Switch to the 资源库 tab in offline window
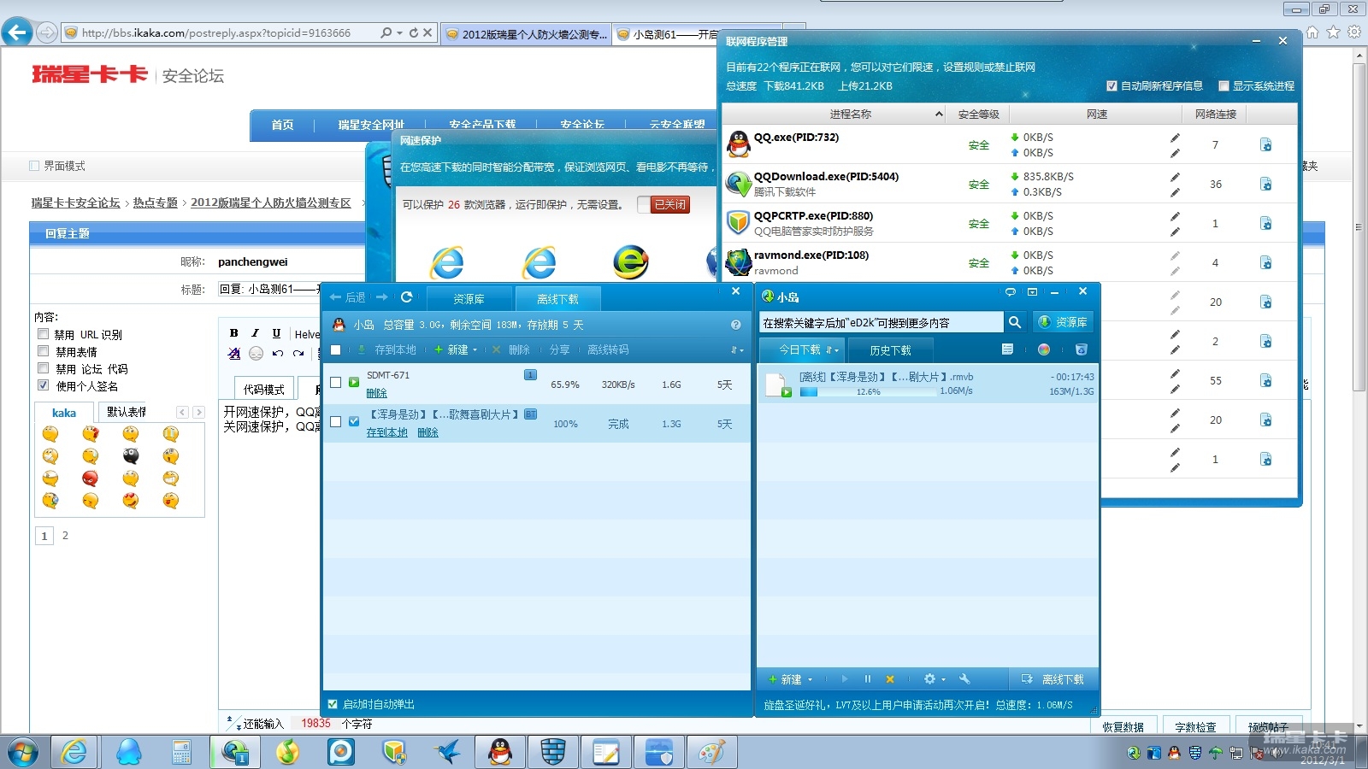1368x769 pixels. pos(469,299)
